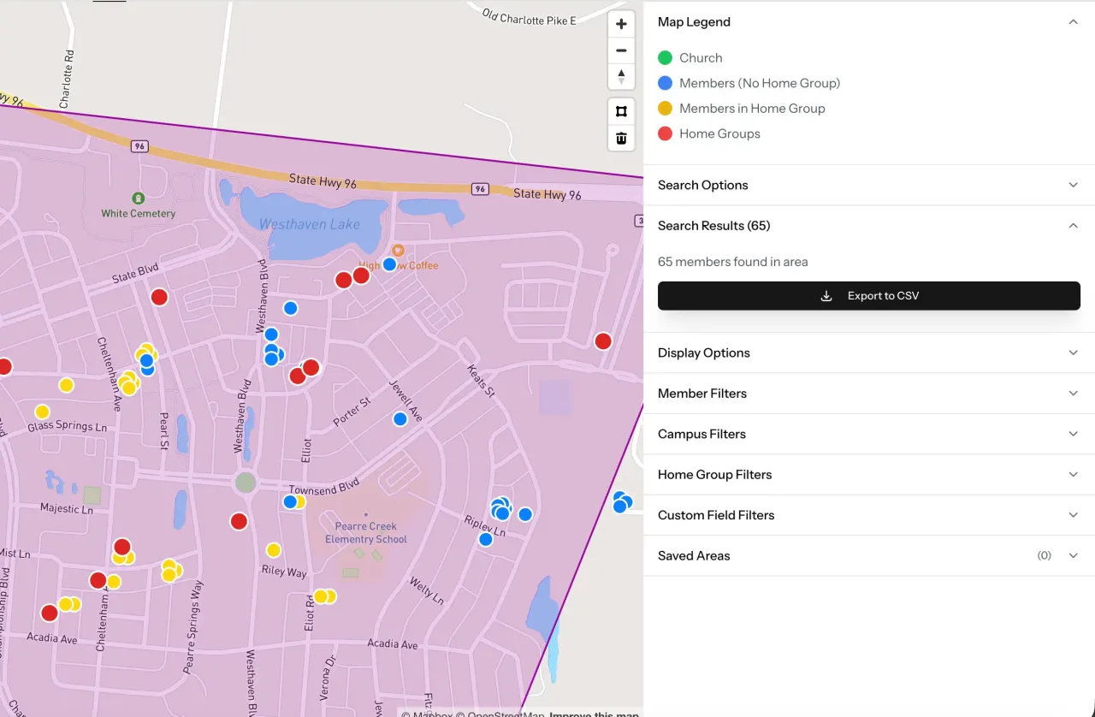Collapse the Map Legend section

click(1073, 22)
